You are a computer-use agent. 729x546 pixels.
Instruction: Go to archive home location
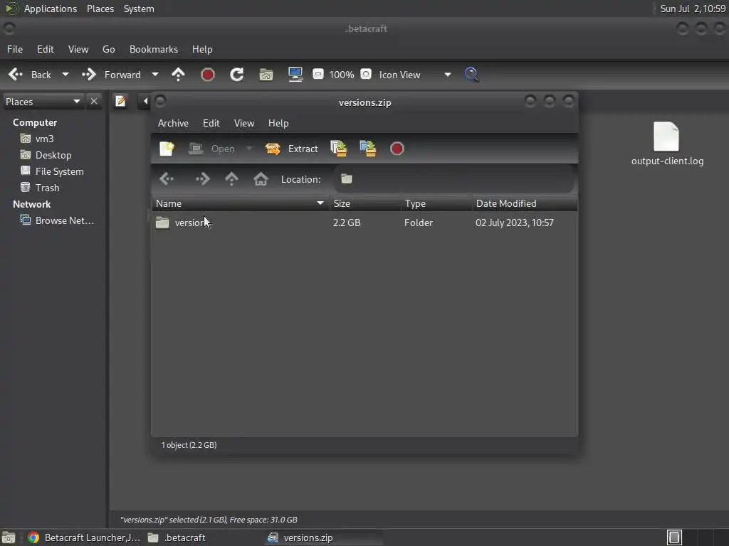tap(261, 178)
